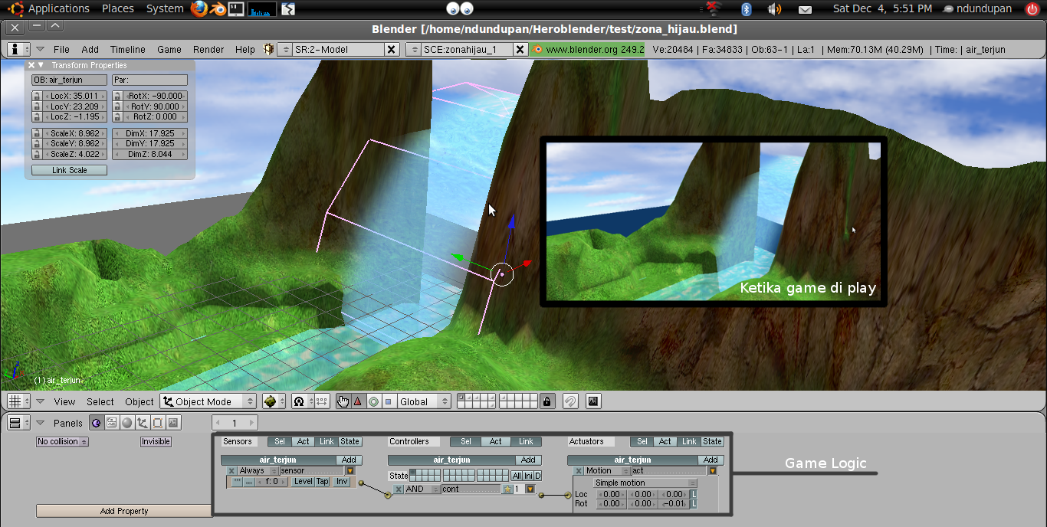Open the Always sensor type dropdown
The width and height of the screenshot is (1047, 527).
click(258, 471)
